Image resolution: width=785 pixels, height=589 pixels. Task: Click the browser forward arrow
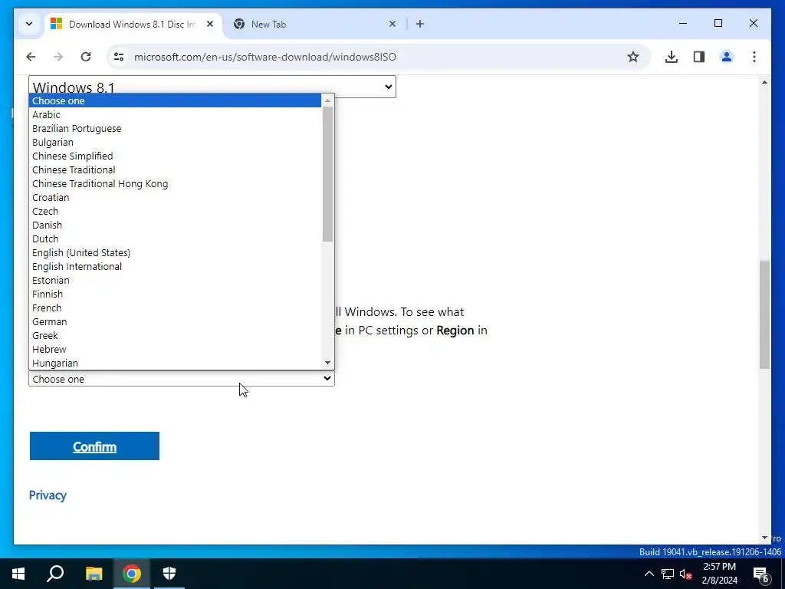[x=58, y=57]
